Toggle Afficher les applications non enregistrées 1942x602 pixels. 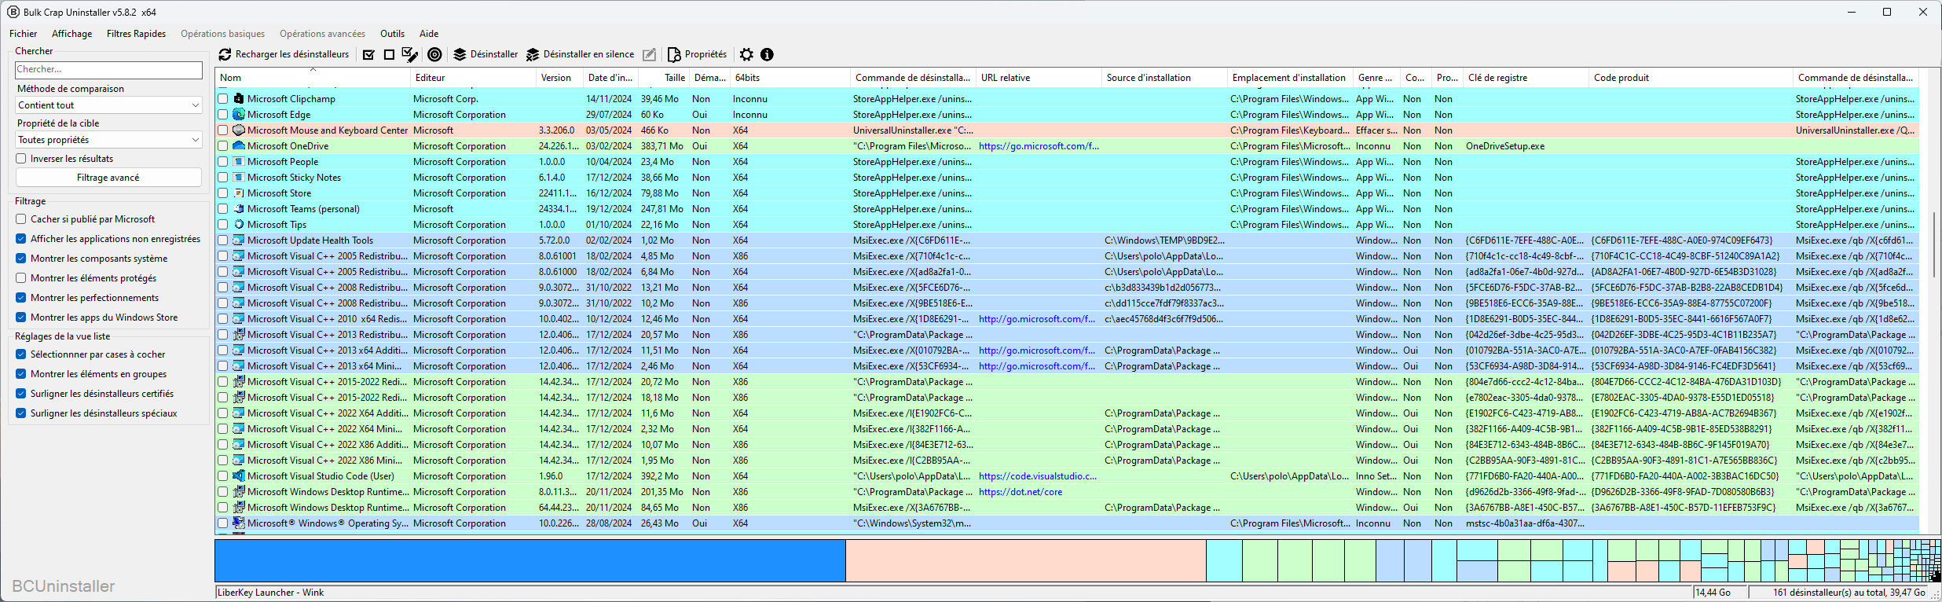21,239
